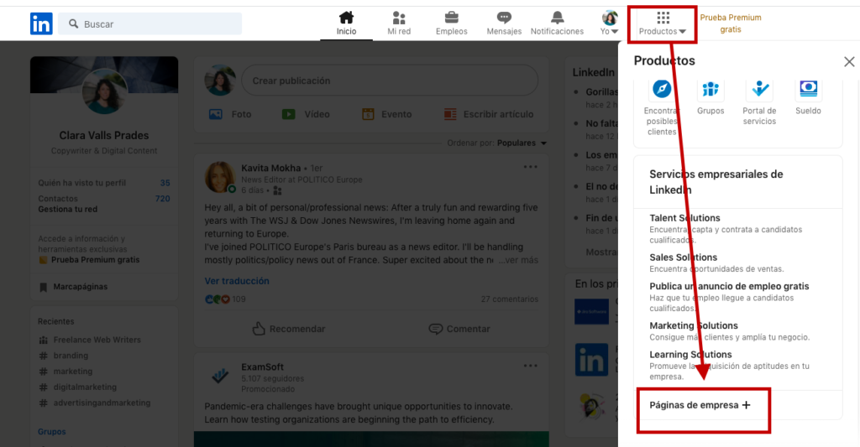The width and height of the screenshot is (860, 447).
Task: Click the Crear publicación box
Action: click(x=390, y=81)
